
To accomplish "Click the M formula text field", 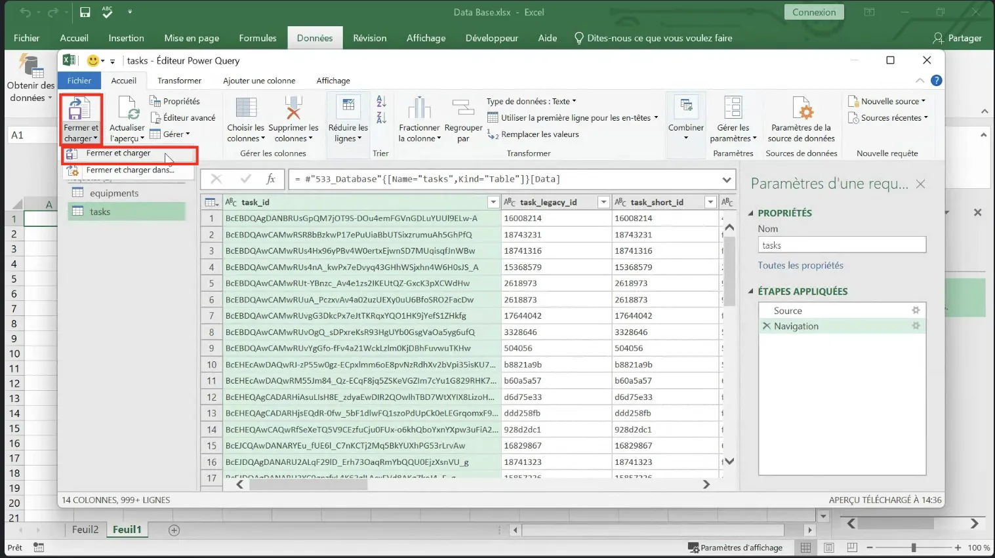I will coord(504,179).
